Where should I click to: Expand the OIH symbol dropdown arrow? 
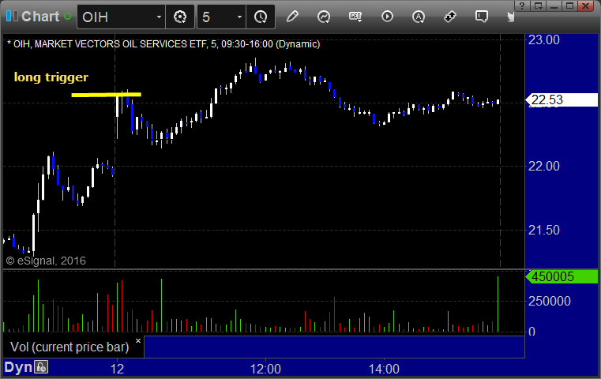159,17
